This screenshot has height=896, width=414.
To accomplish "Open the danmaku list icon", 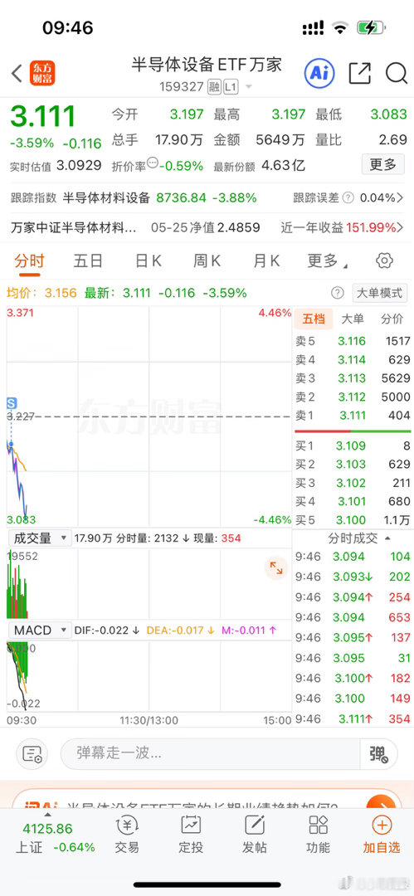I will pyautogui.click(x=32, y=754).
